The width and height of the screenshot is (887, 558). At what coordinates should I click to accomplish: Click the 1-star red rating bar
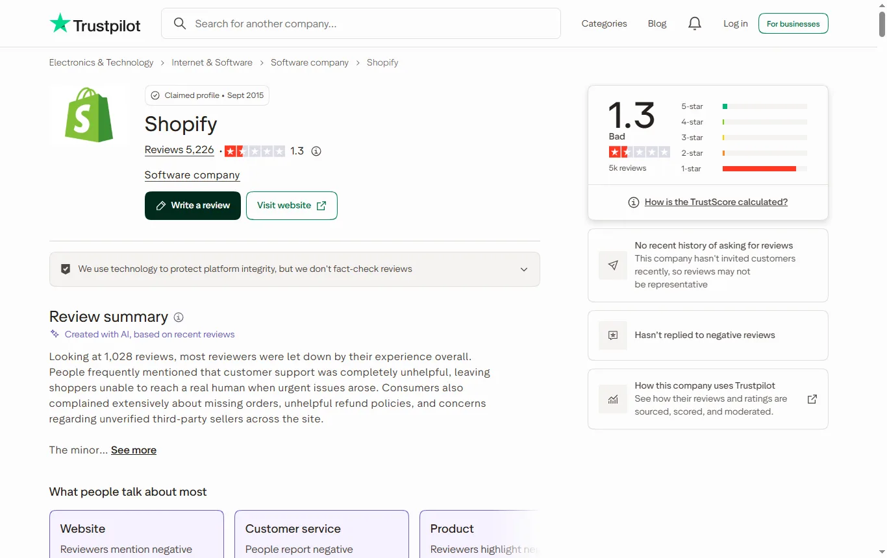click(759, 169)
